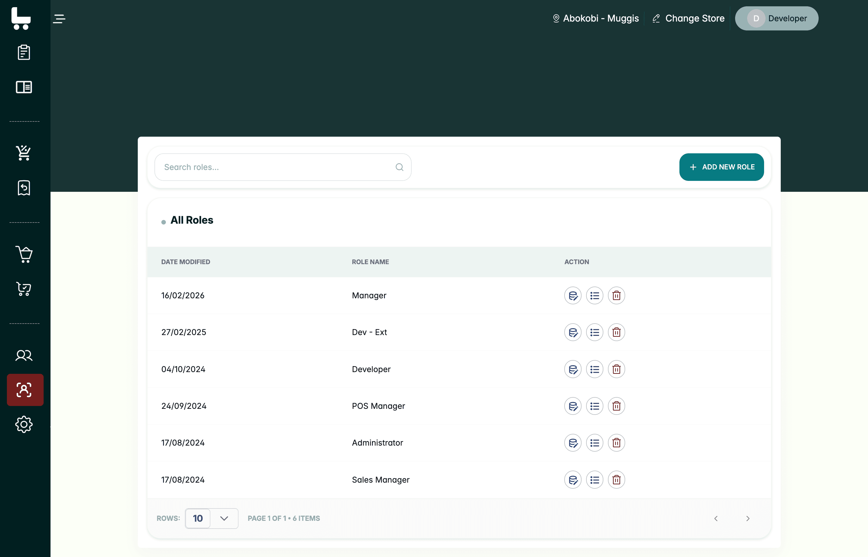This screenshot has width=868, height=557.
Task: View permissions list for Sales Manager
Action: click(594, 479)
